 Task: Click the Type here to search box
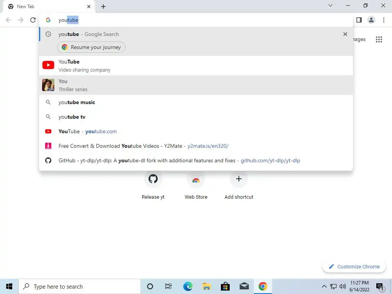click(x=80, y=286)
